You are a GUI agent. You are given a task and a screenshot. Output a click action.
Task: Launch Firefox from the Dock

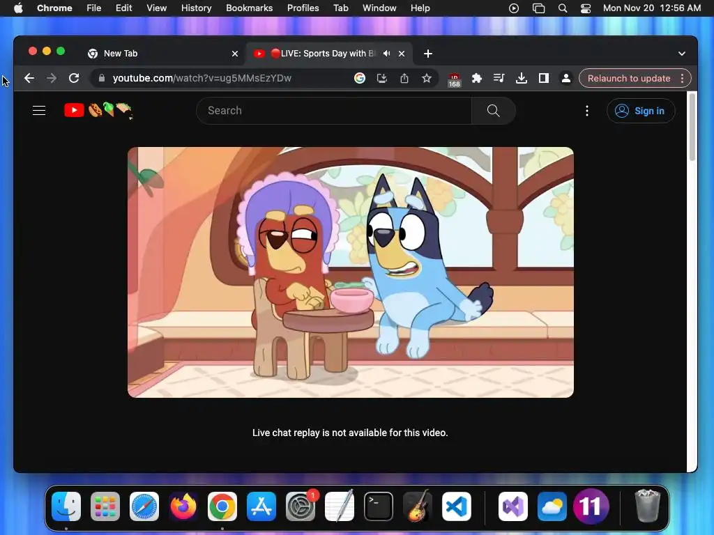pos(183,506)
